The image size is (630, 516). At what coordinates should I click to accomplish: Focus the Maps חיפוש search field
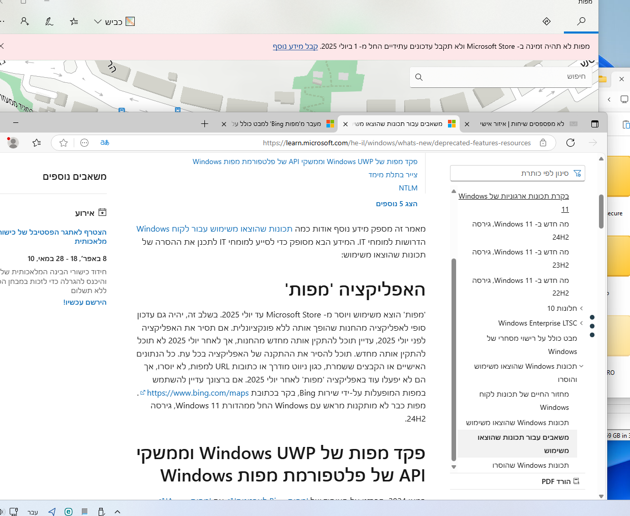(x=500, y=77)
